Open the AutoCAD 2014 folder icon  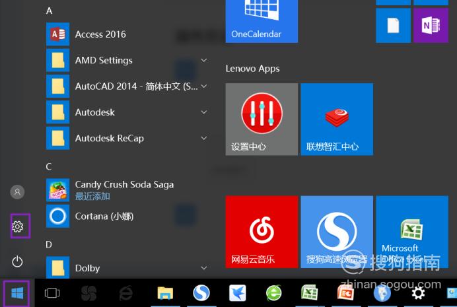(x=57, y=86)
